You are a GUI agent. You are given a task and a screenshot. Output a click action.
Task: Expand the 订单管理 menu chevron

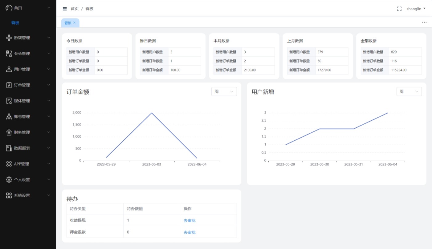click(x=49, y=85)
